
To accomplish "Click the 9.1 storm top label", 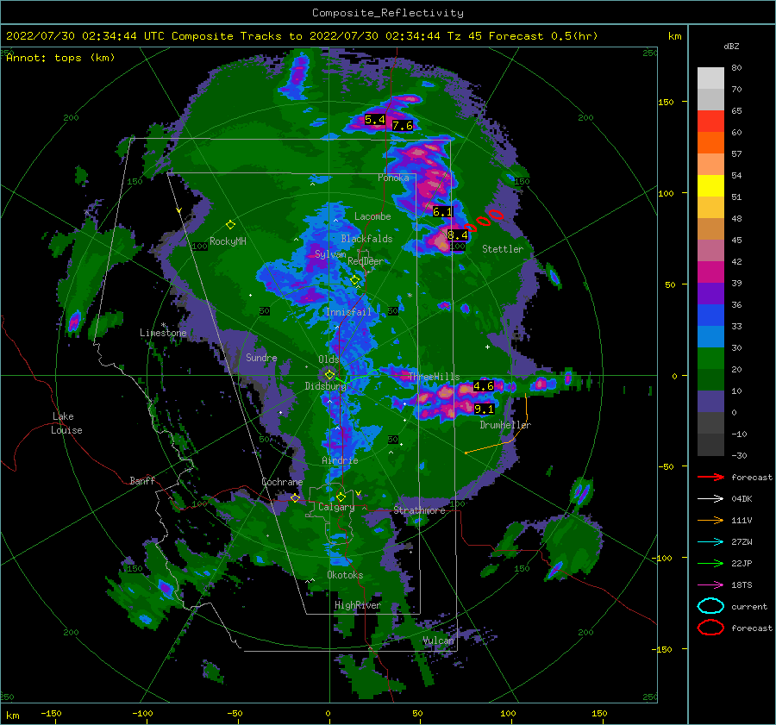I will tap(484, 409).
